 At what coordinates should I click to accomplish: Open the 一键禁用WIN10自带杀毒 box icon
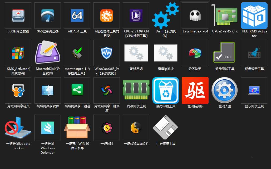point(77,127)
